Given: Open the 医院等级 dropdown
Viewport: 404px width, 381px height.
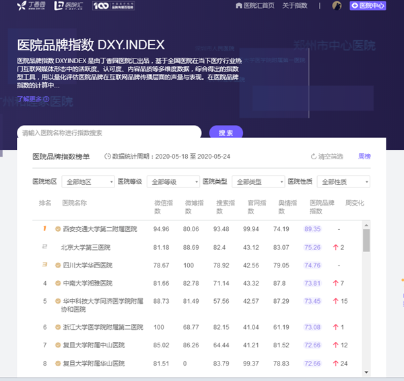Looking at the screenshot, I should 173,181.
